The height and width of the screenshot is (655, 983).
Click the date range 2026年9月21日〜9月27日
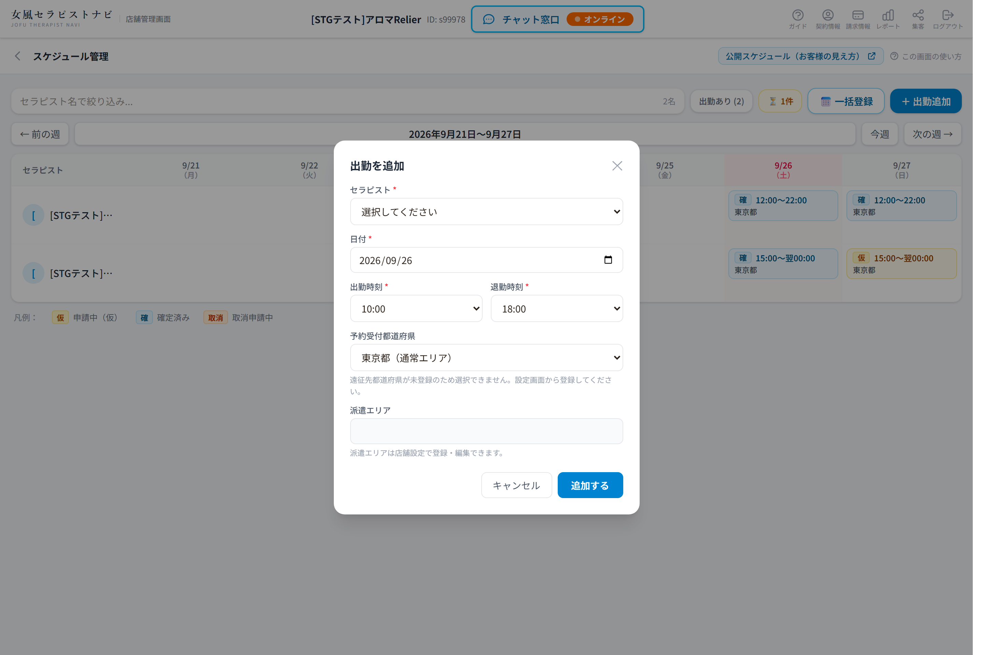(x=465, y=134)
